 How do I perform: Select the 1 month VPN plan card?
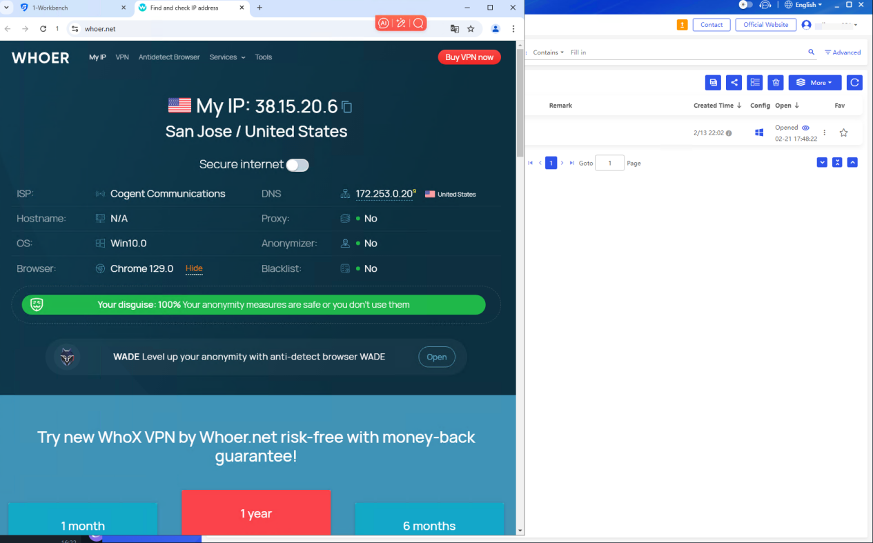83,519
